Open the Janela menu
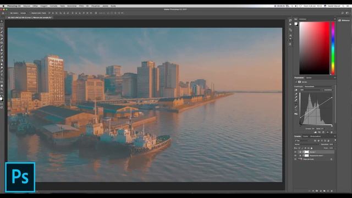Screen dimensions: 352x198 click(105, 6)
